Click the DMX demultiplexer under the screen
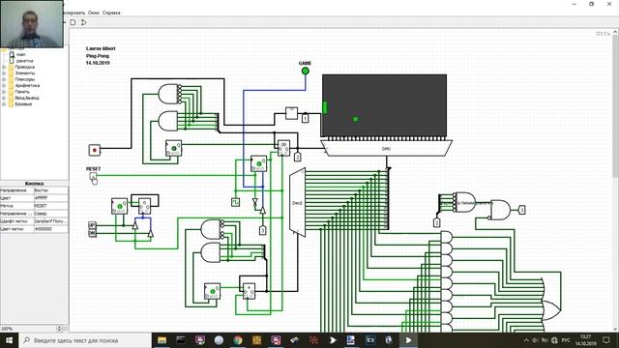The width and height of the screenshot is (619, 348). tap(387, 148)
